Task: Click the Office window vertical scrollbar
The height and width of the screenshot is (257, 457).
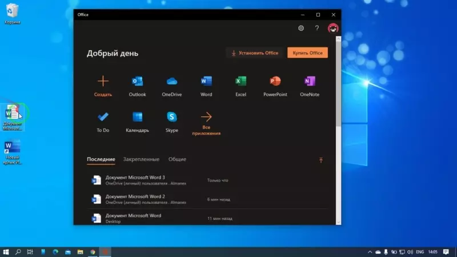Action: [338, 83]
